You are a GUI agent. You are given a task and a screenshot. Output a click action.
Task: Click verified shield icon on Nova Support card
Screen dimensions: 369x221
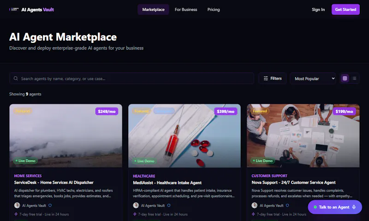click(287, 205)
